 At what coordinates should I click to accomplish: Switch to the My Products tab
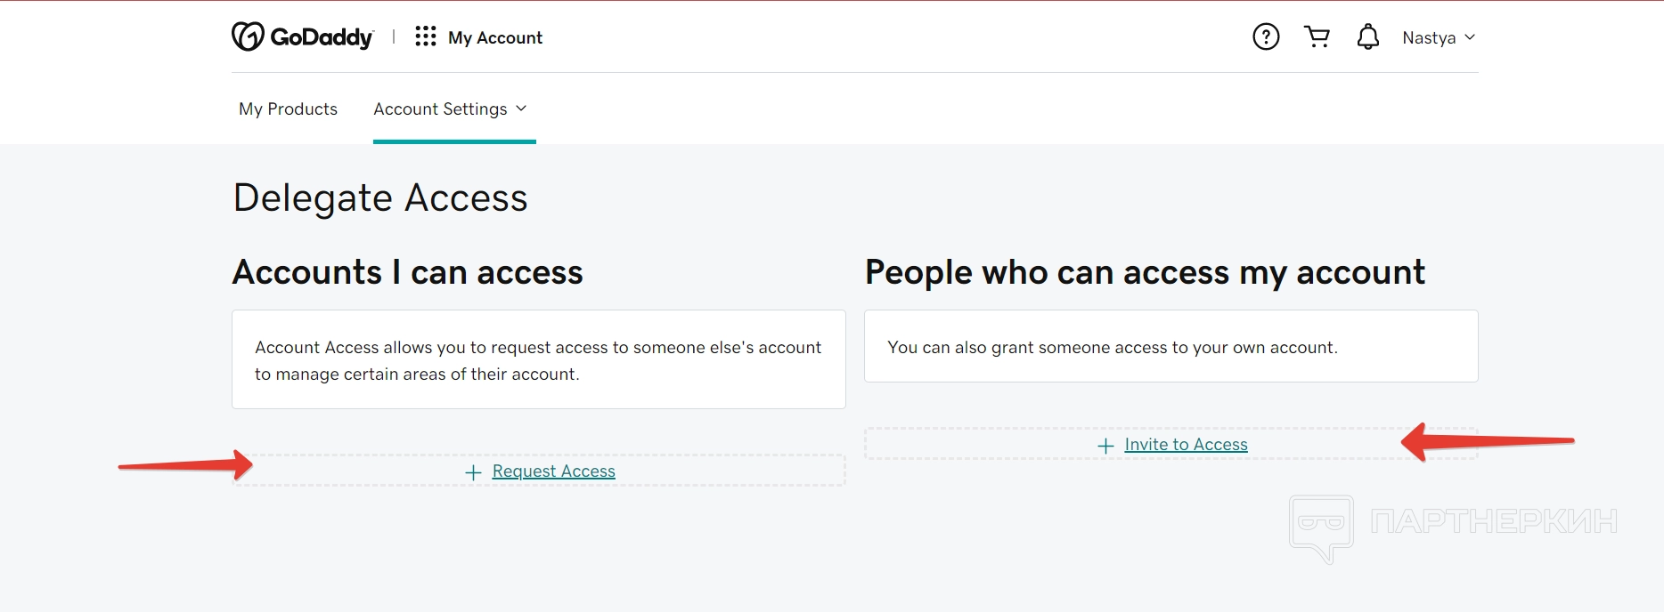point(288,109)
